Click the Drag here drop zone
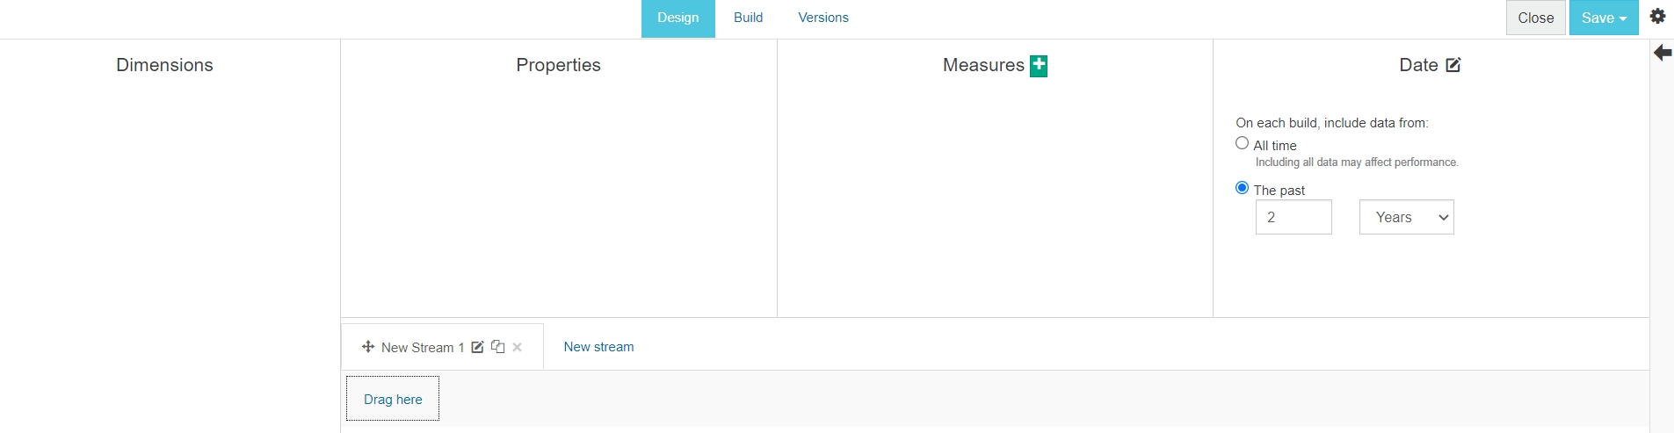Viewport: 1674px width, 433px height. point(393,399)
